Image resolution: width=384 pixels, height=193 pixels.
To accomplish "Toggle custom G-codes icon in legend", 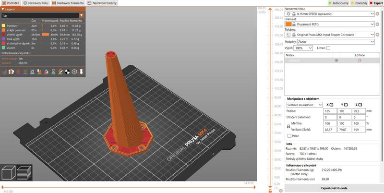I will (x=60, y=72).
